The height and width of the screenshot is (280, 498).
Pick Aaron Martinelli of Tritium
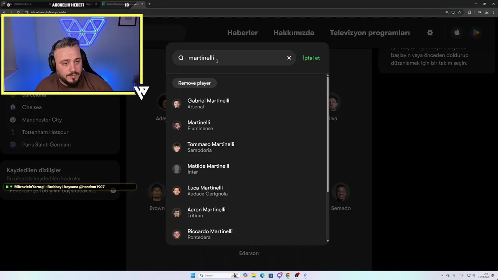coord(247,212)
